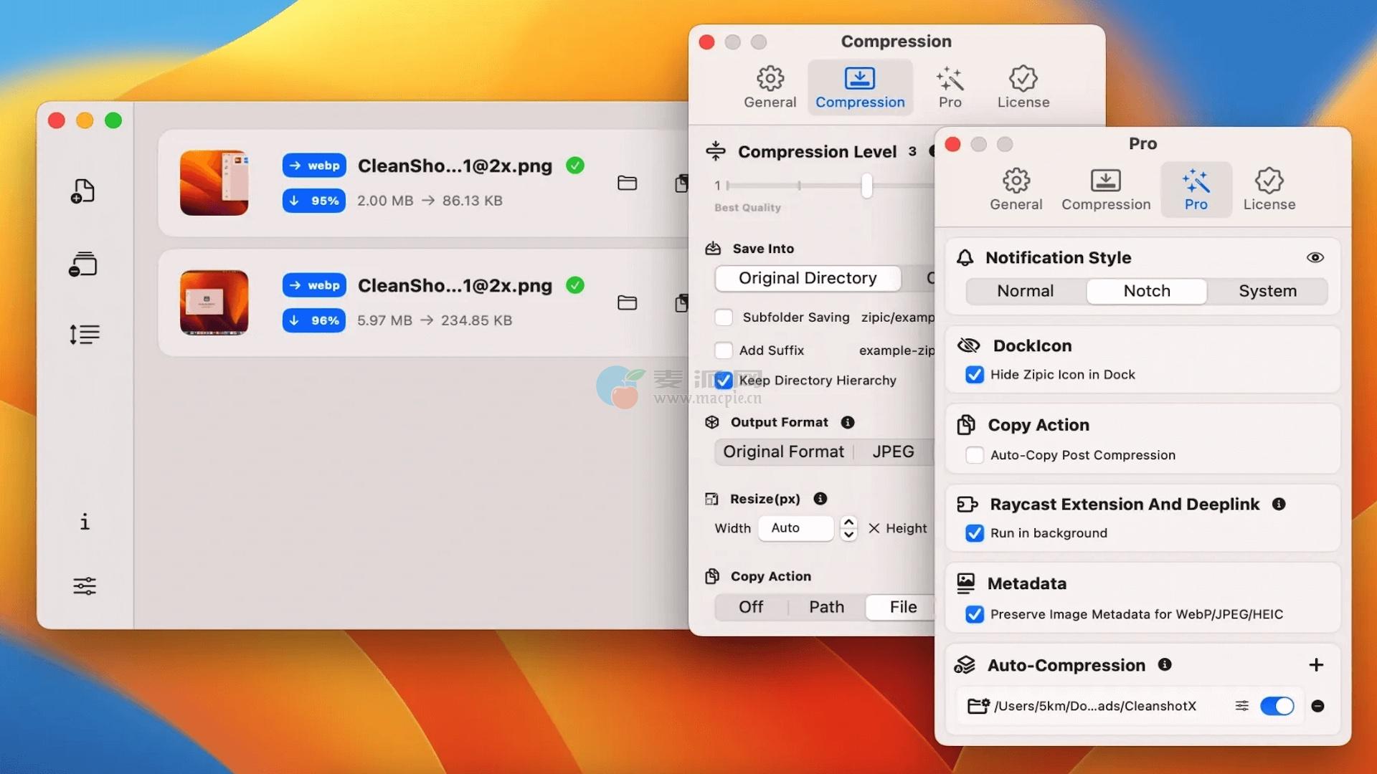Reveal first file with folder icon
This screenshot has width=1377, height=774.
tap(627, 183)
